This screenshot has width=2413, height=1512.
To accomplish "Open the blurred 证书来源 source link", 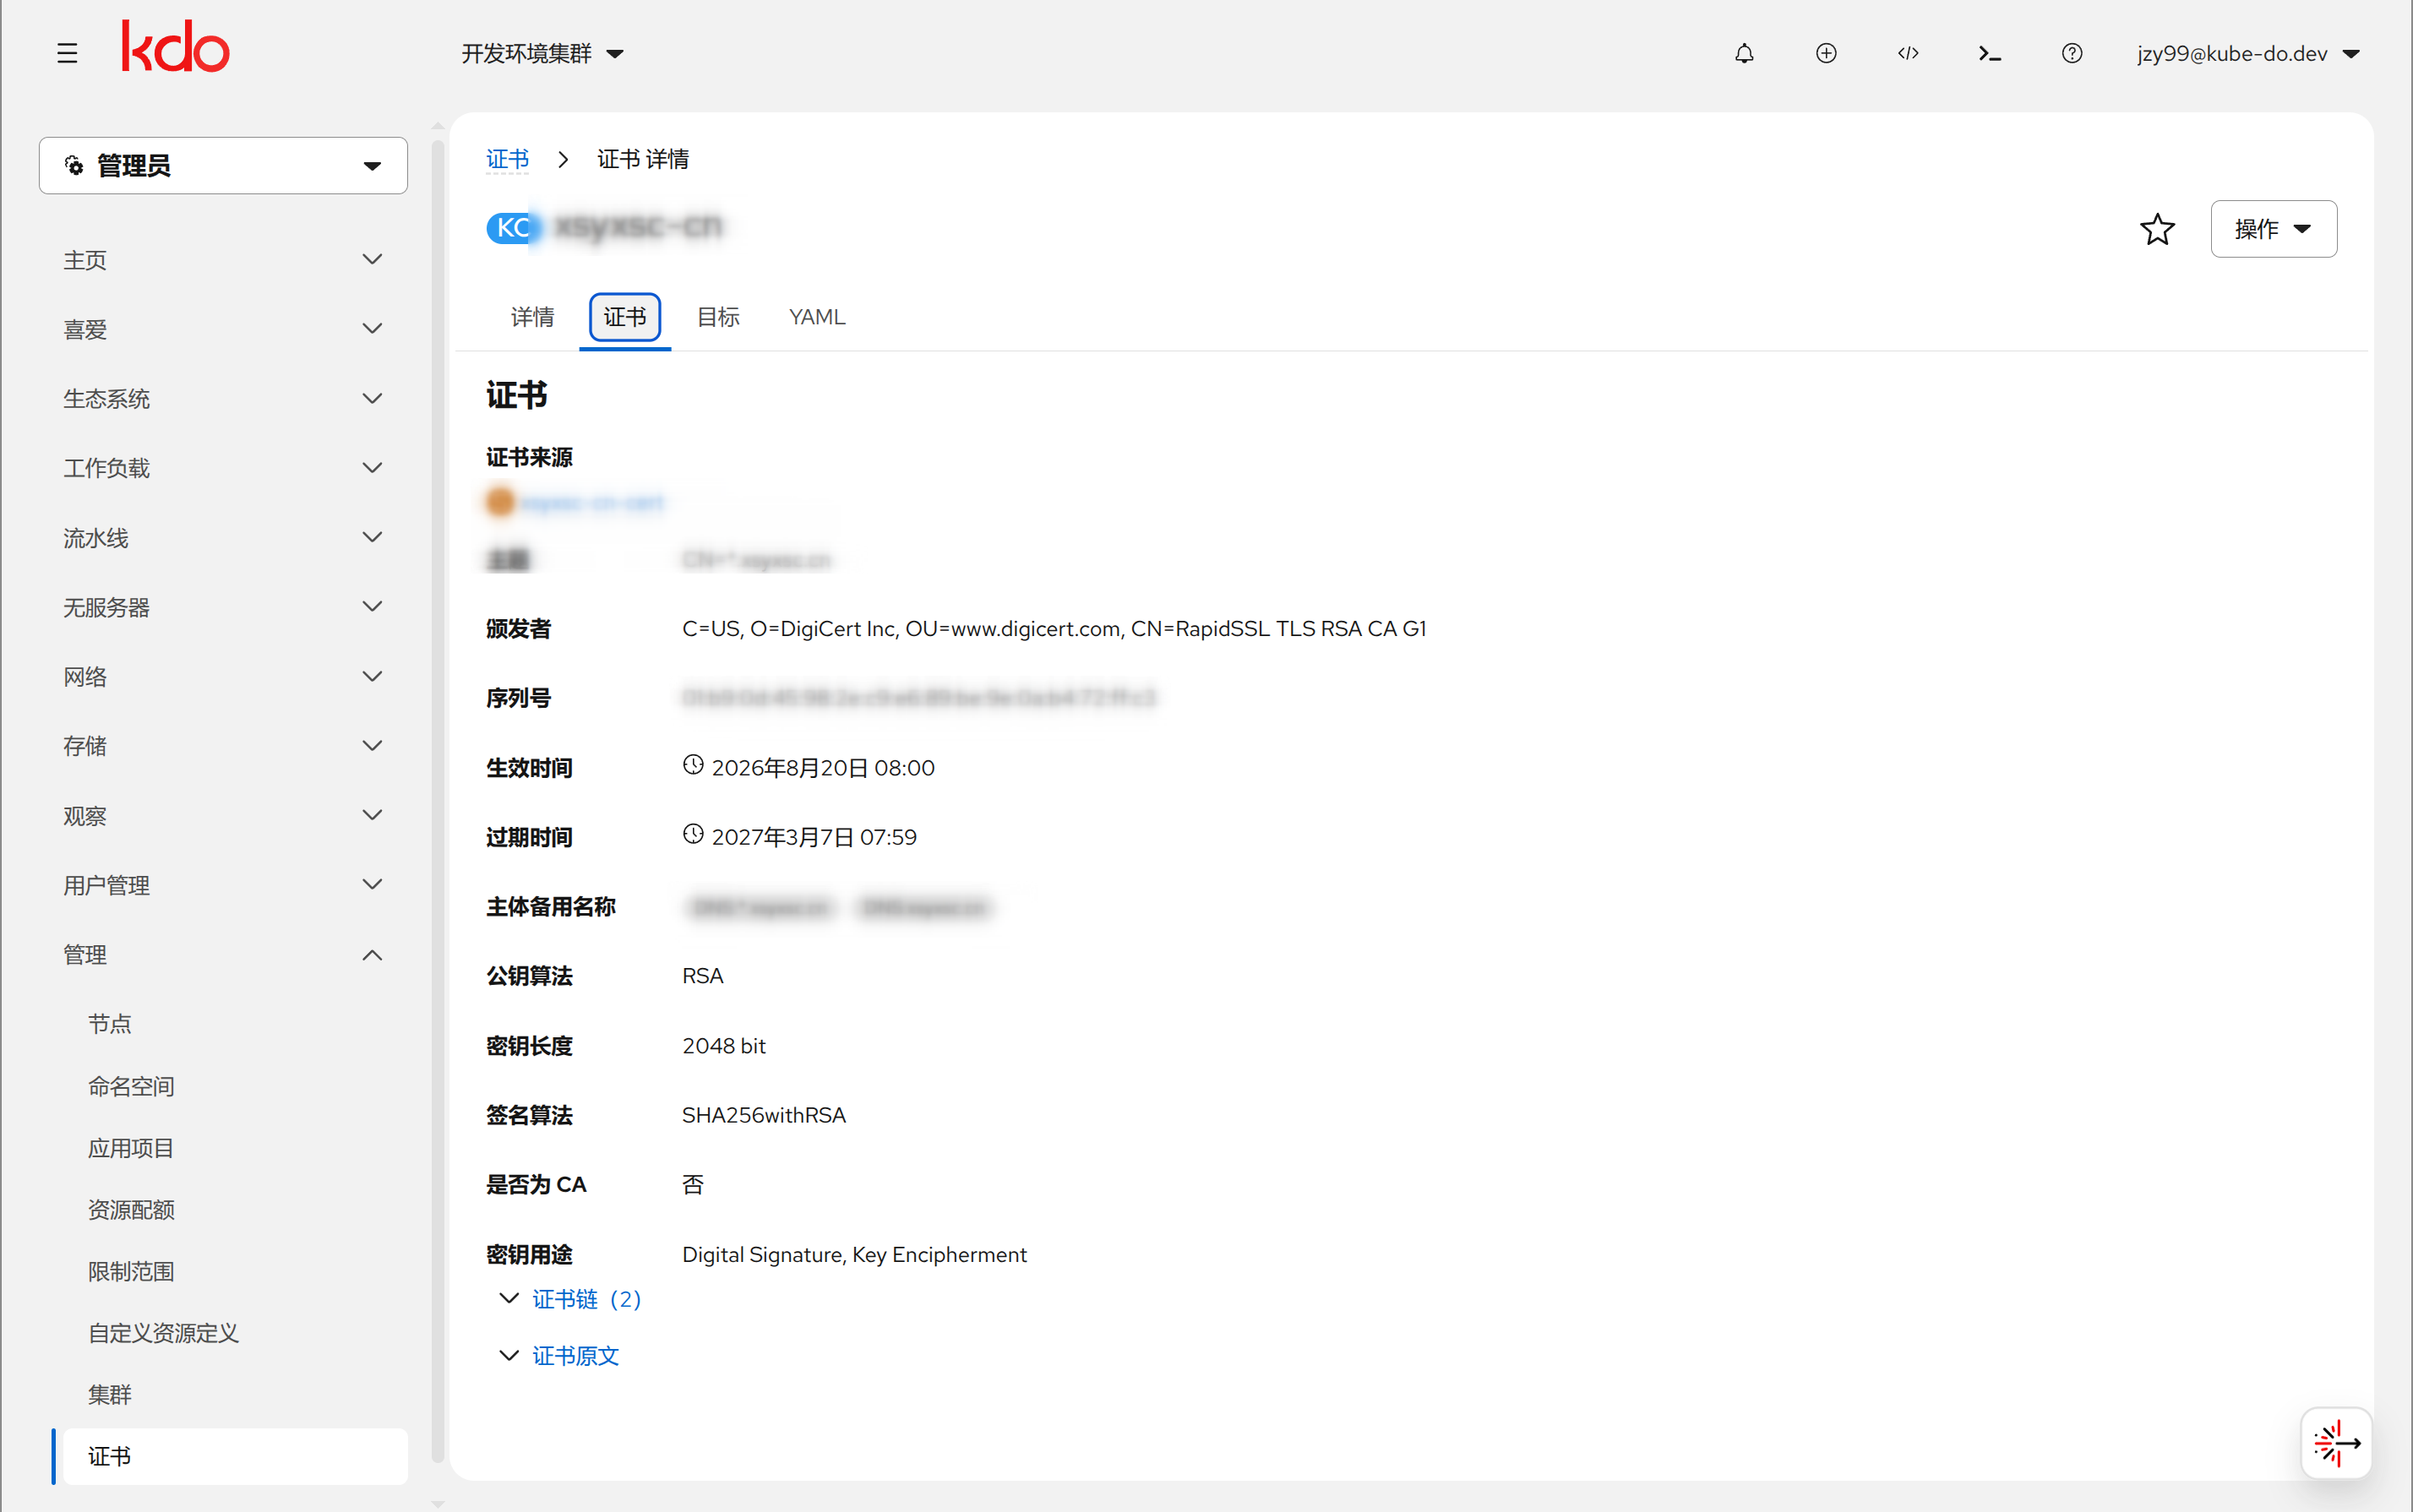I will click(591, 502).
